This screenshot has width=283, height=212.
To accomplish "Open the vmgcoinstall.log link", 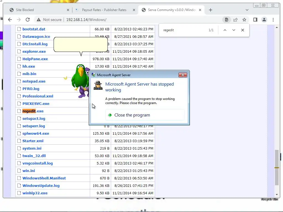I will click(x=38, y=163).
